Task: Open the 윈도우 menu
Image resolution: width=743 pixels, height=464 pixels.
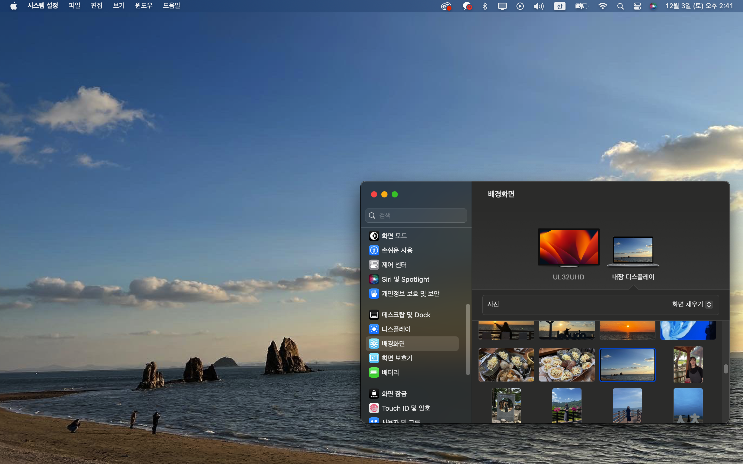Action: (x=144, y=5)
